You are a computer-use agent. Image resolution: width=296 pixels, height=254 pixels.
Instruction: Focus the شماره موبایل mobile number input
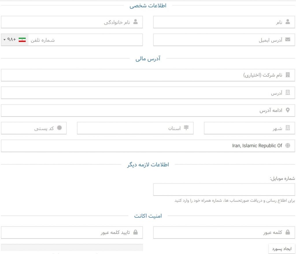pyautogui.click(x=224, y=190)
